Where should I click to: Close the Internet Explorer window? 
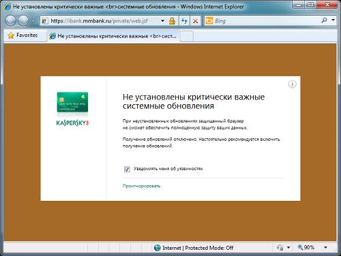[x=327, y=5]
